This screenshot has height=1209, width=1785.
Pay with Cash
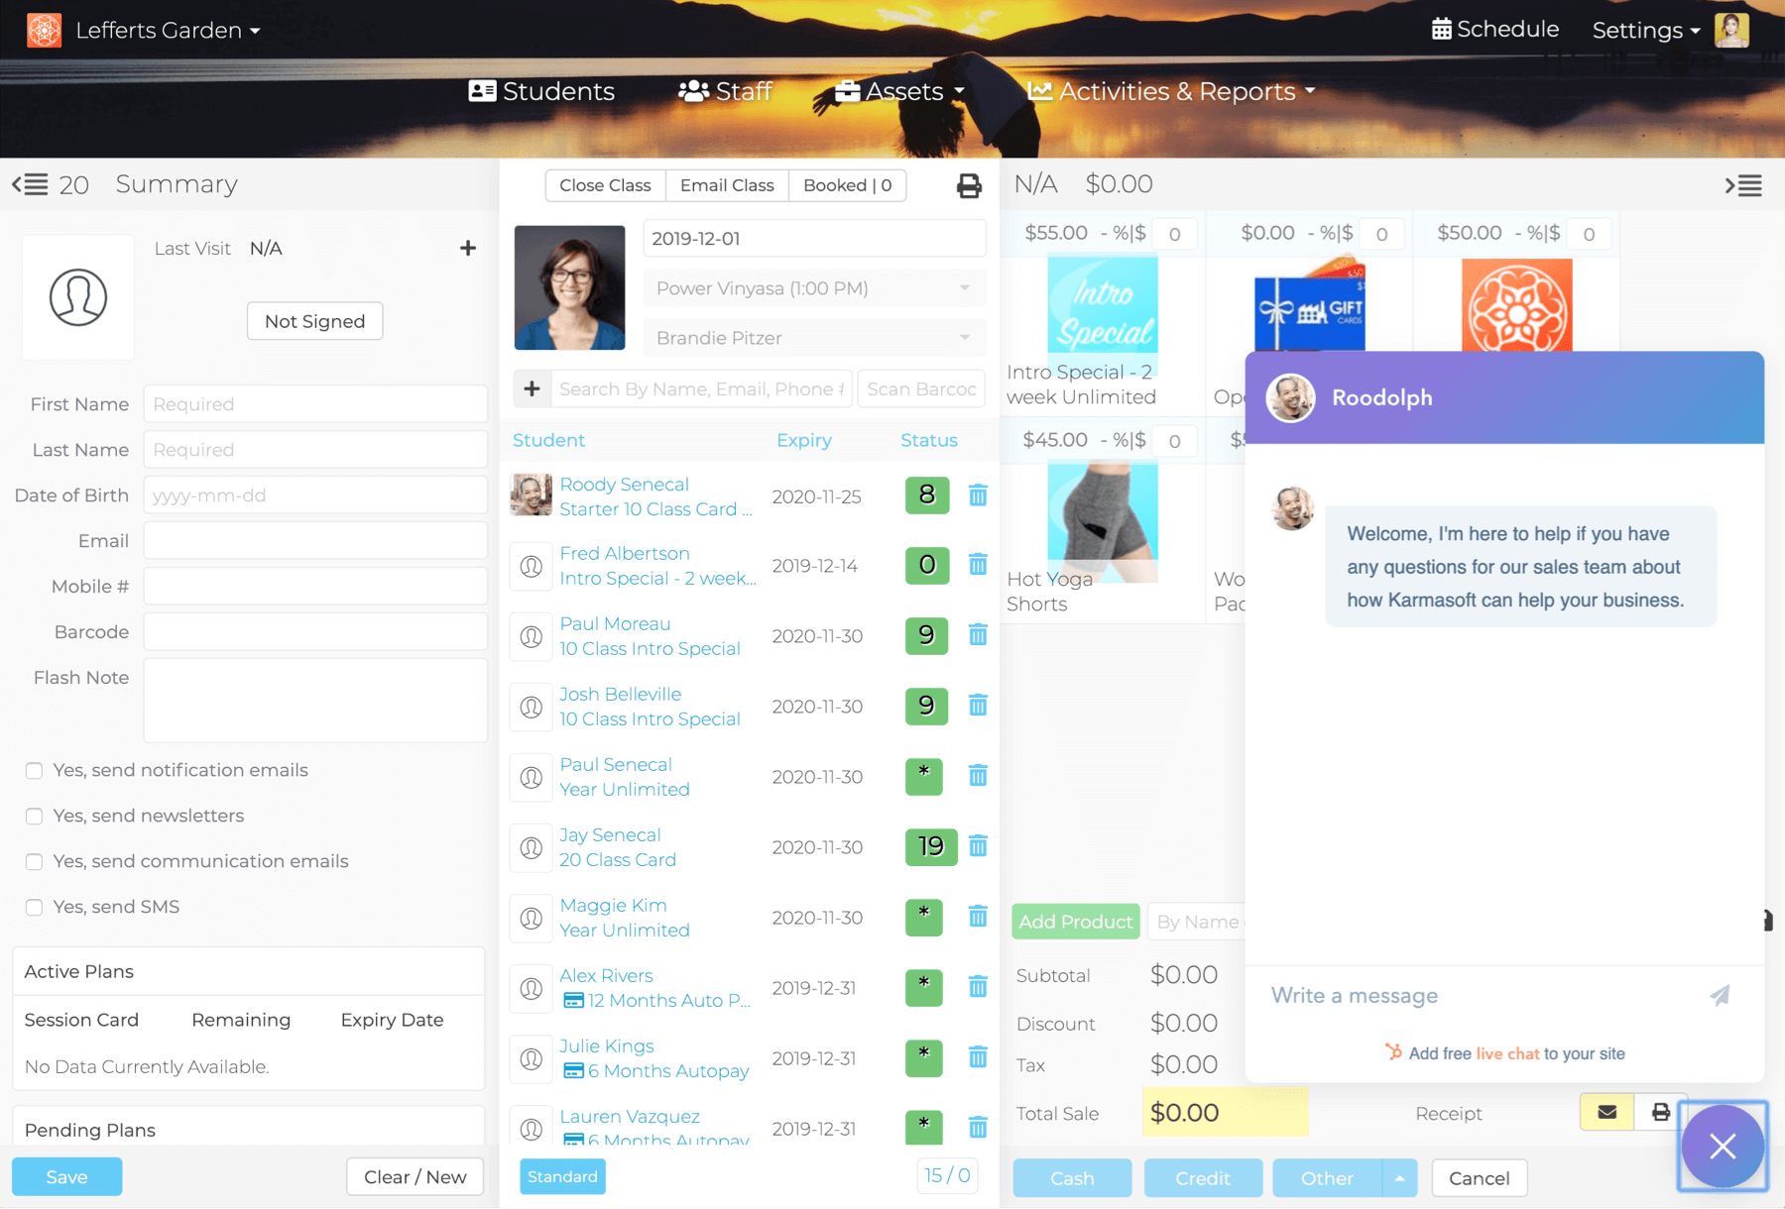coord(1072,1178)
